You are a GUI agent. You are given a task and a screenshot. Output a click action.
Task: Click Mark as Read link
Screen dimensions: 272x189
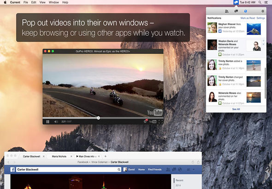[248, 18]
